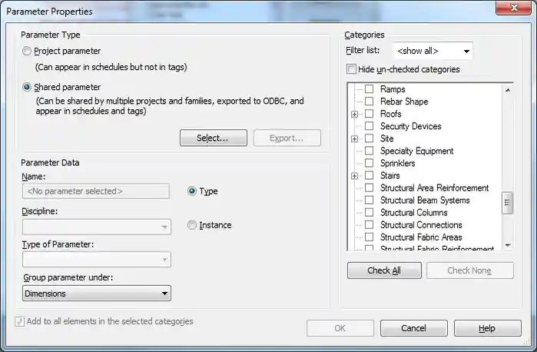Screen dimensions: 537x352
Task: Check the Structural Columns checkbox
Action: (x=370, y=213)
